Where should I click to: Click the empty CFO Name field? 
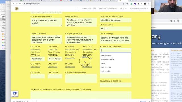point(38,76)
